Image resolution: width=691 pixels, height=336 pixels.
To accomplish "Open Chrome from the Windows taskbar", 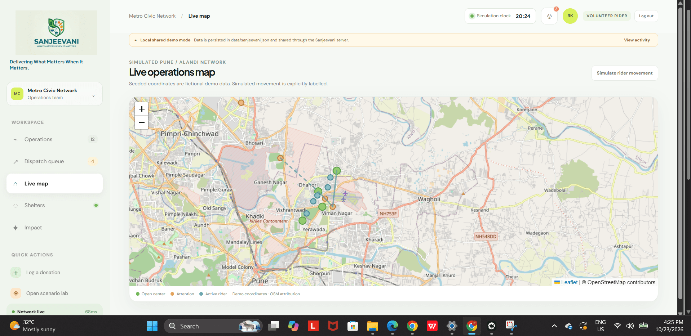I will [x=412, y=326].
